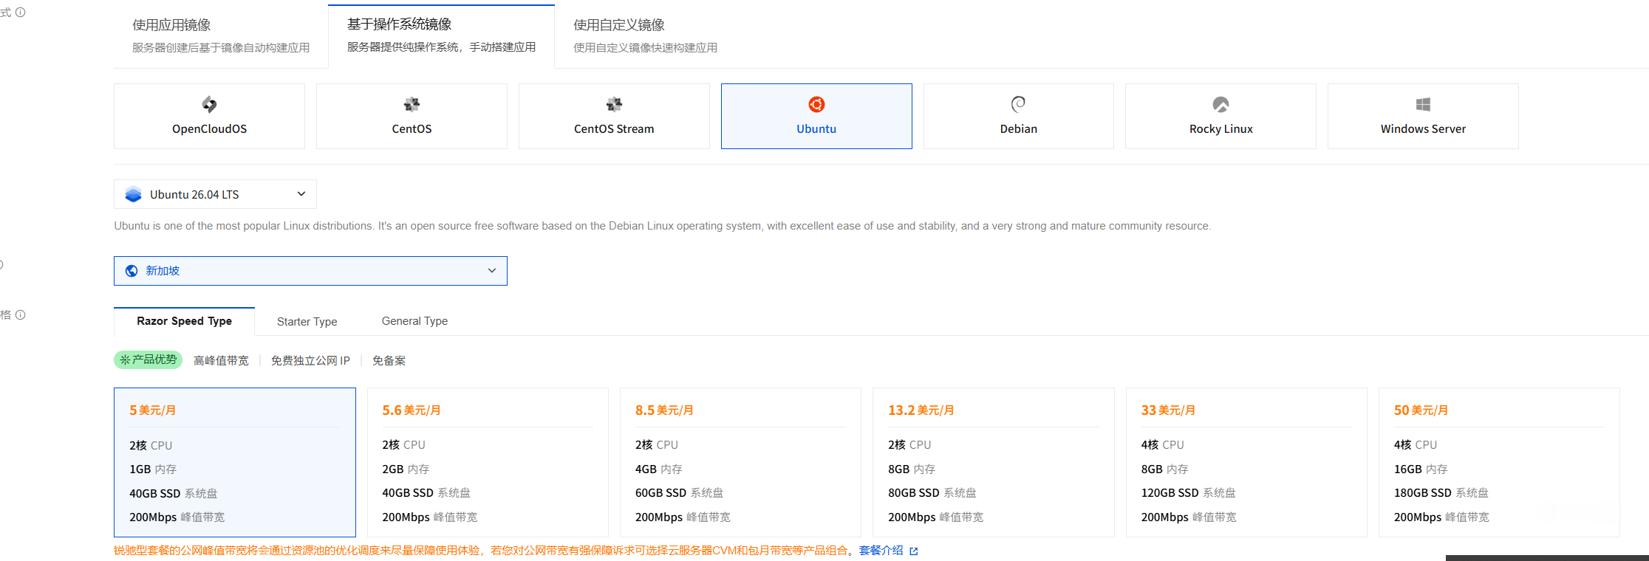1649x561 pixels.
Task: Open the 套餐介绍 link
Action: [x=881, y=551]
